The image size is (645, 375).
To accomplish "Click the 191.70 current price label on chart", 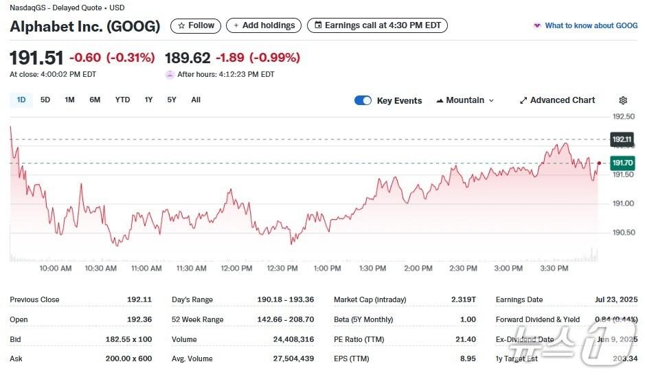I will [x=622, y=163].
